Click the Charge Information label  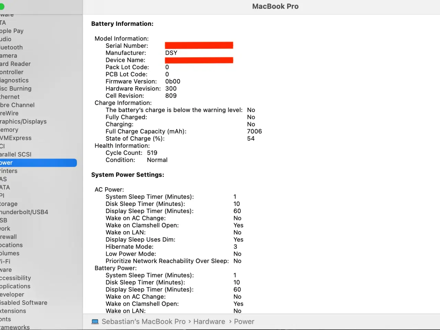tap(123, 103)
